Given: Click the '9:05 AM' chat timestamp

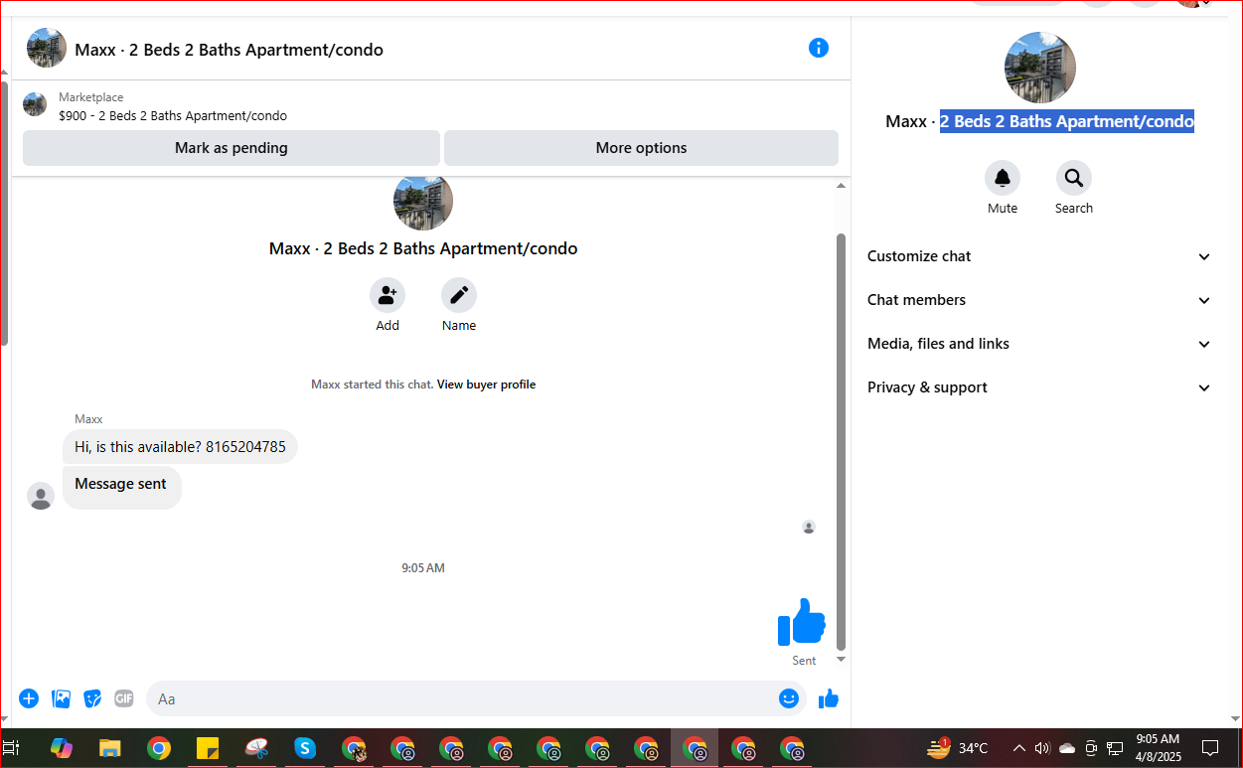Looking at the screenshot, I should (423, 568).
